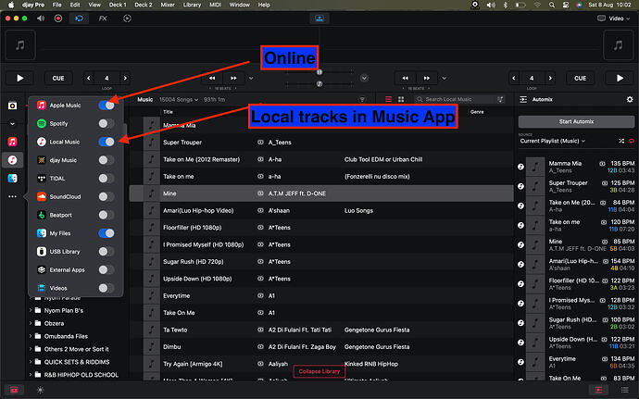Click the circular play preview icon in the toolbar
Viewport: 639px width, 399px height.
127,19
